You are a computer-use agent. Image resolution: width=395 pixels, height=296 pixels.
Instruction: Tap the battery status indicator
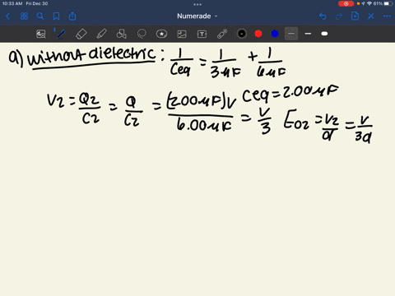pos(388,3)
